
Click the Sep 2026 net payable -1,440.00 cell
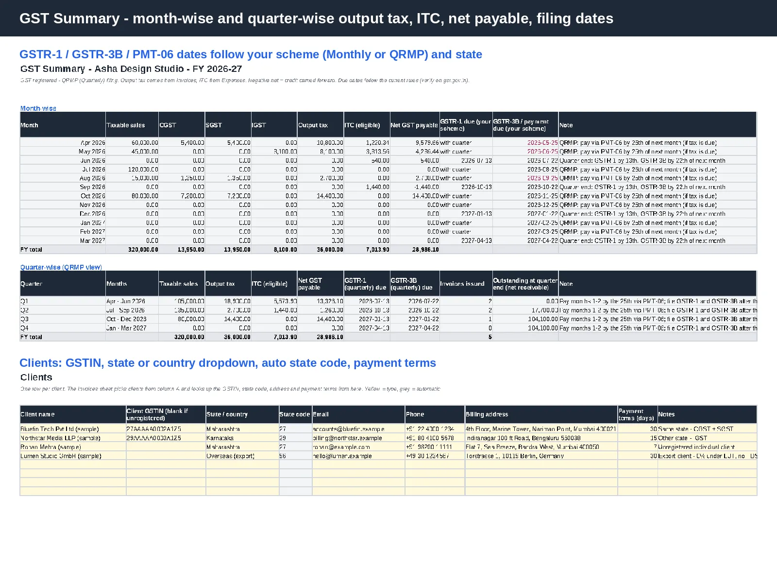(415, 187)
